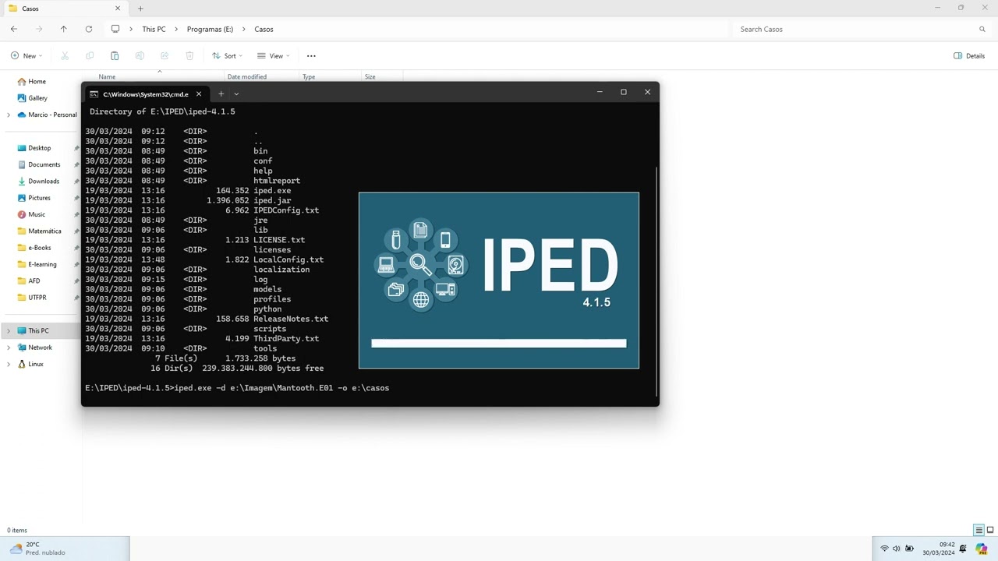This screenshot has height=561, width=998.
Task: Click the typed iped.exe command line
Action: (281, 388)
